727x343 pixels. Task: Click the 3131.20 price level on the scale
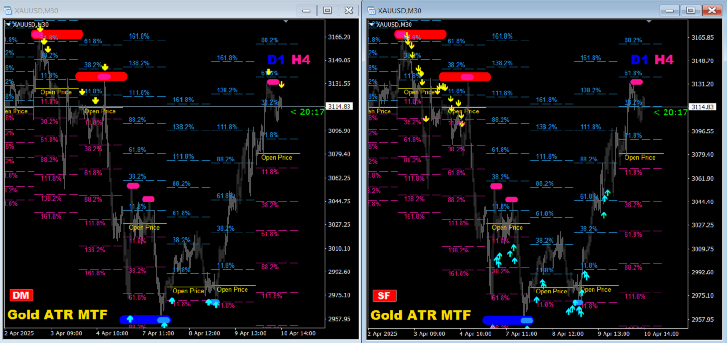click(x=703, y=84)
